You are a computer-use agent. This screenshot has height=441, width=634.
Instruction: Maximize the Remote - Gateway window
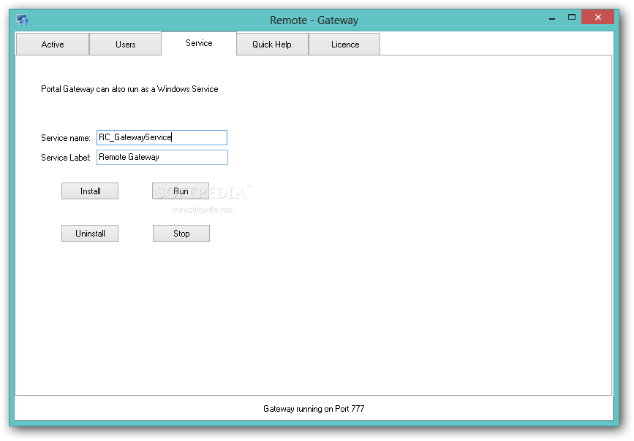572,17
